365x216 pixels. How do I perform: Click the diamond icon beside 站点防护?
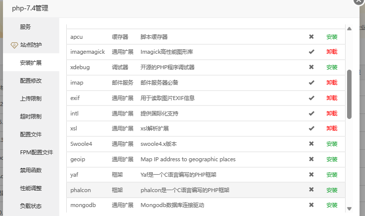coord(14,45)
